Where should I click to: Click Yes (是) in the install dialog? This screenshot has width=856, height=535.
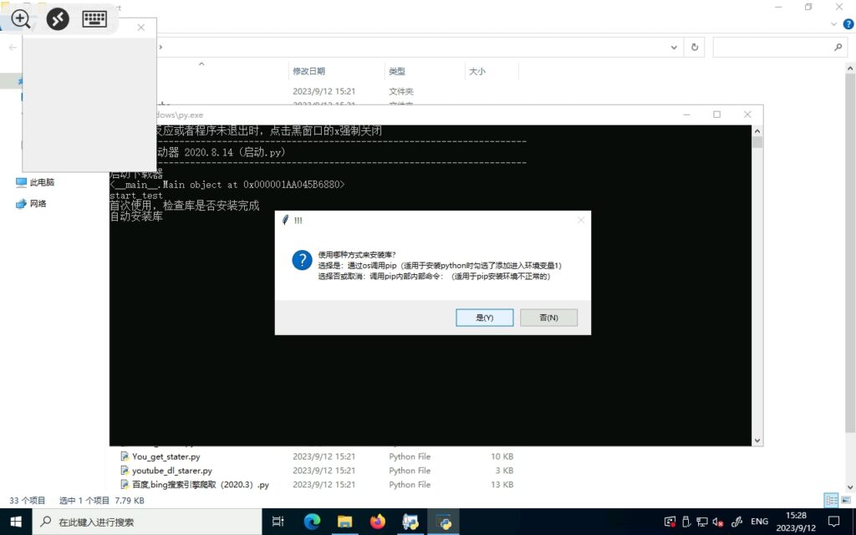(x=484, y=318)
